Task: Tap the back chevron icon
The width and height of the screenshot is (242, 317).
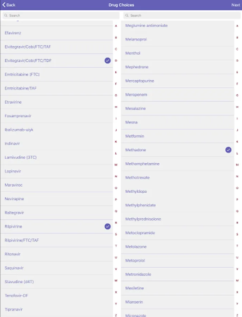Action: pyautogui.click(x=4, y=5)
